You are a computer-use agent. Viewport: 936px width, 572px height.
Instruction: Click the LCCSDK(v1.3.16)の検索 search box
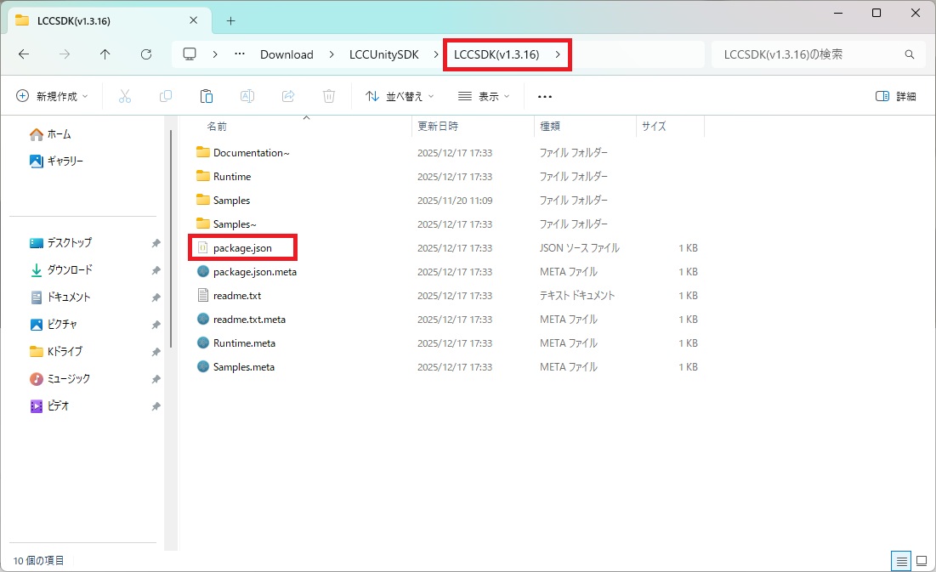point(817,54)
